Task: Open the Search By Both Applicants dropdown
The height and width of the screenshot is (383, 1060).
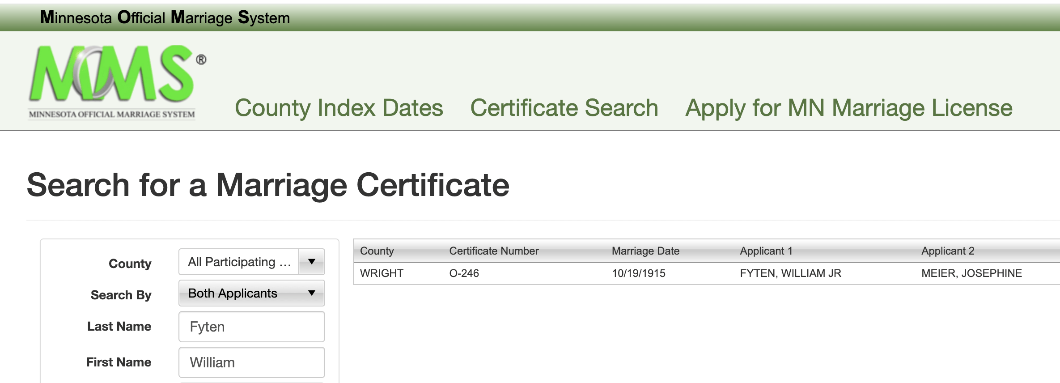Action: (x=251, y=294)
